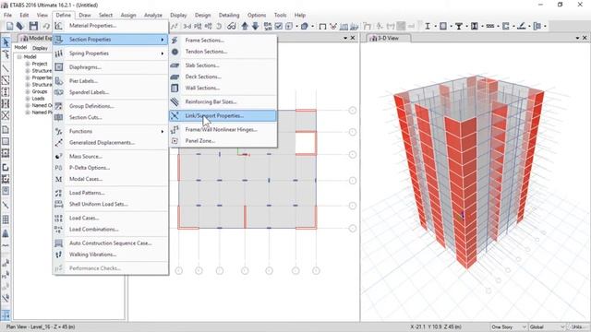Move down in story list arrow

(255, 26)
